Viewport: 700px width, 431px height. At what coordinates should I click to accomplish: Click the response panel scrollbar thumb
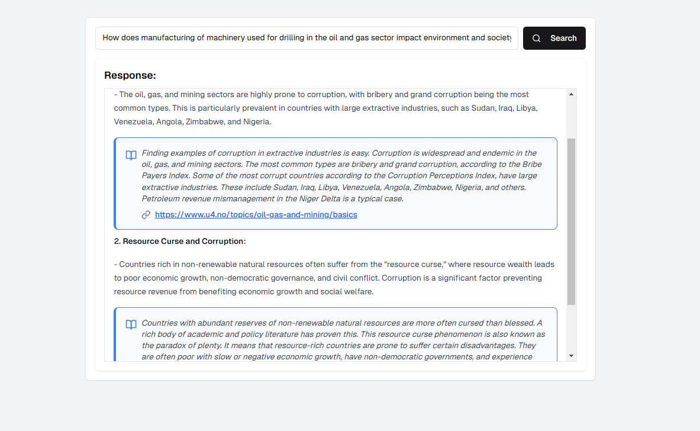[571, 221]
